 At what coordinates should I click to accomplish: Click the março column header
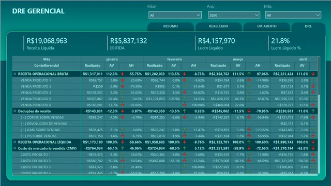pyautogui.click(x=238, y=59)
